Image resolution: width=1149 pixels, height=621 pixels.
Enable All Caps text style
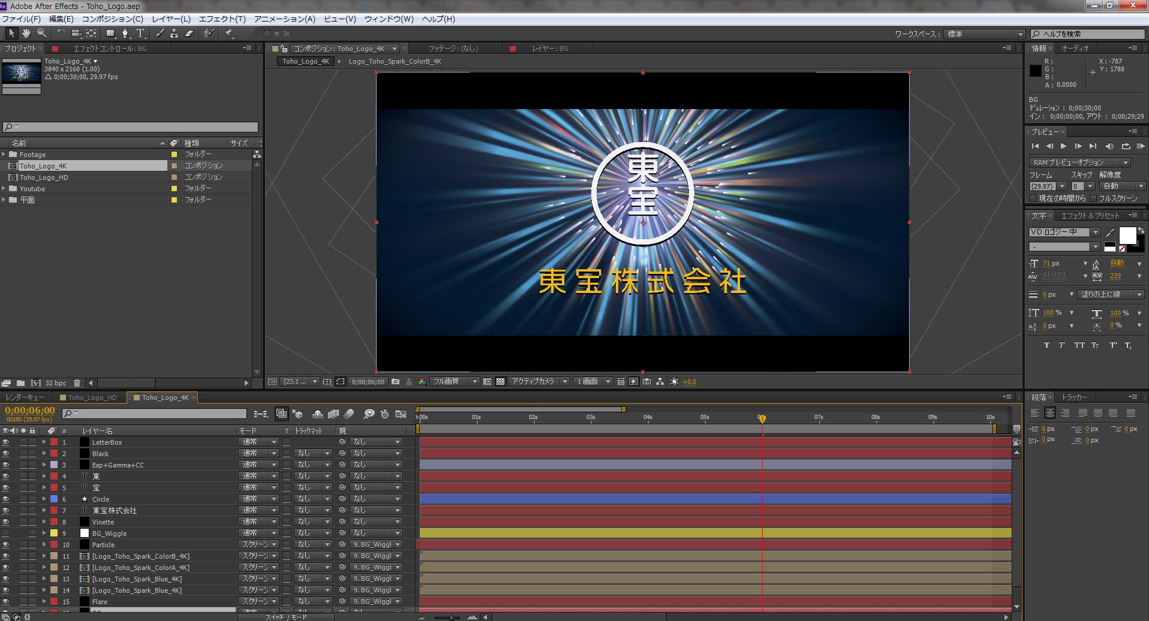(x=1079, y=345)
